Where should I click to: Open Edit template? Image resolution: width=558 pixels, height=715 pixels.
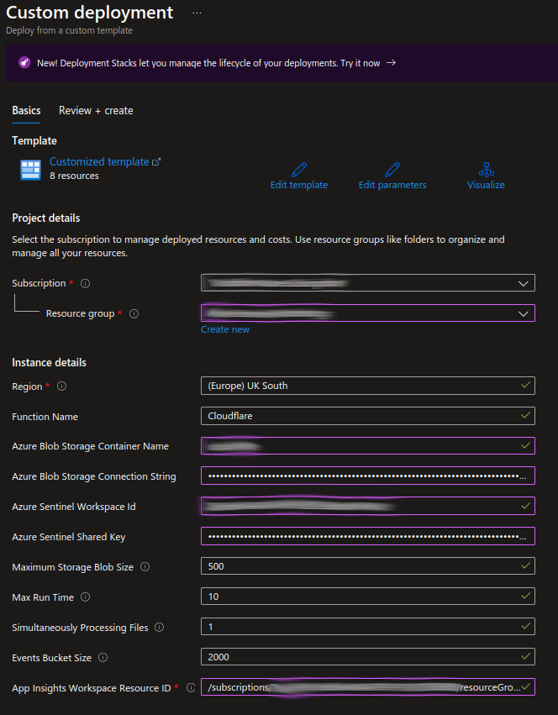(299, 185)
